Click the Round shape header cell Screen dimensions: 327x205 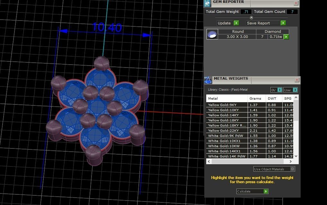(x=238, y=31)
